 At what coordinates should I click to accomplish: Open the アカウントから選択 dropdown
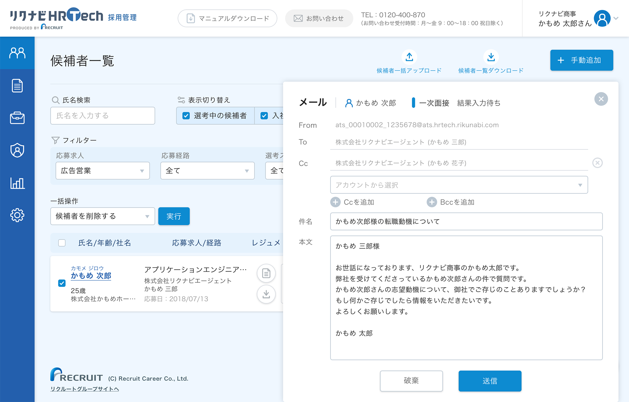[x=459, y=185]
